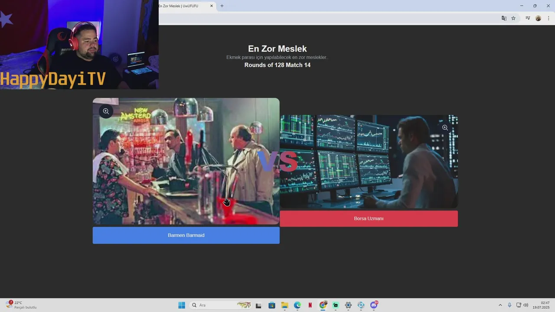
Task: Vote for Borsa Uzmanı
Action: pyautogui.click(x=369, y=219)
